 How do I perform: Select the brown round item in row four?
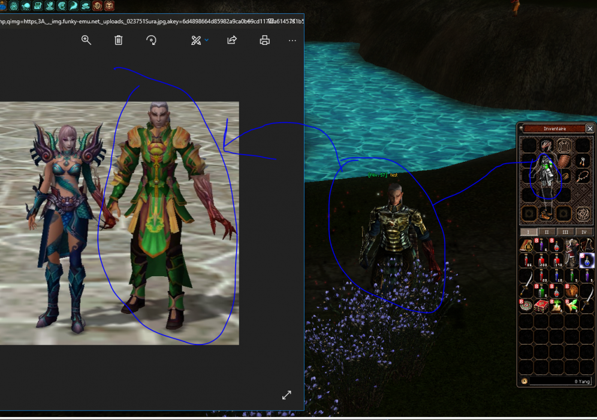point(571,291)
